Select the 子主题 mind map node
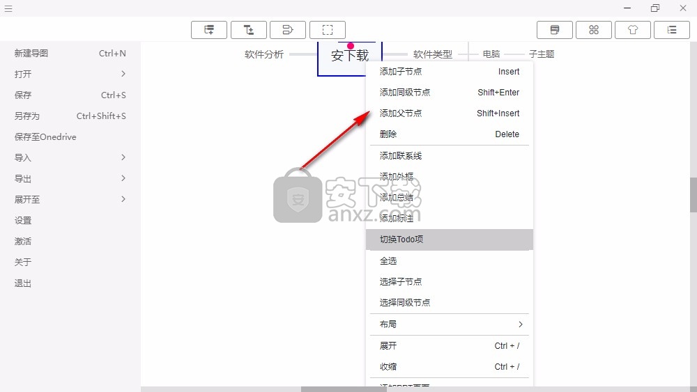697x392 pixels. point(542,54)
